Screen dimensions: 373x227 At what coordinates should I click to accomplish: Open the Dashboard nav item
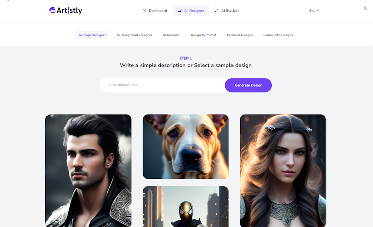155,11
